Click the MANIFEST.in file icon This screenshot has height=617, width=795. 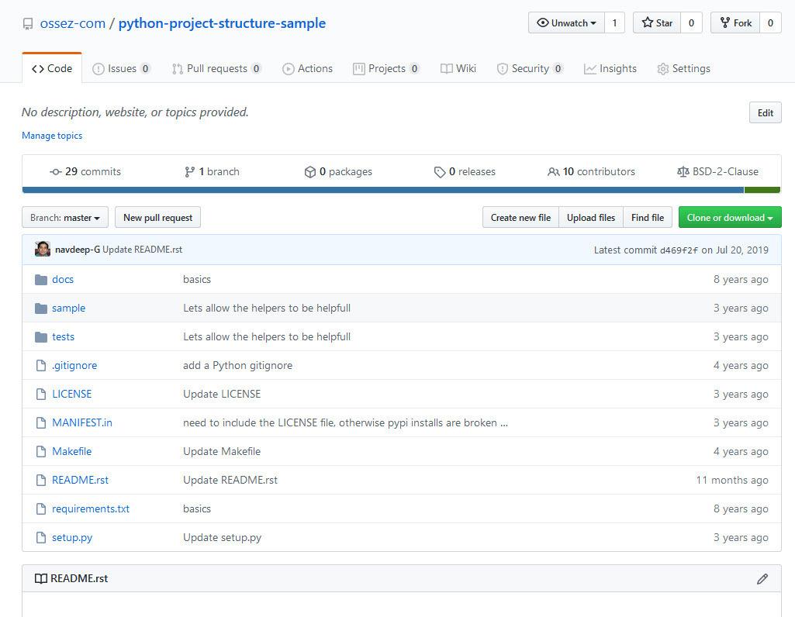tap(41, 423)
